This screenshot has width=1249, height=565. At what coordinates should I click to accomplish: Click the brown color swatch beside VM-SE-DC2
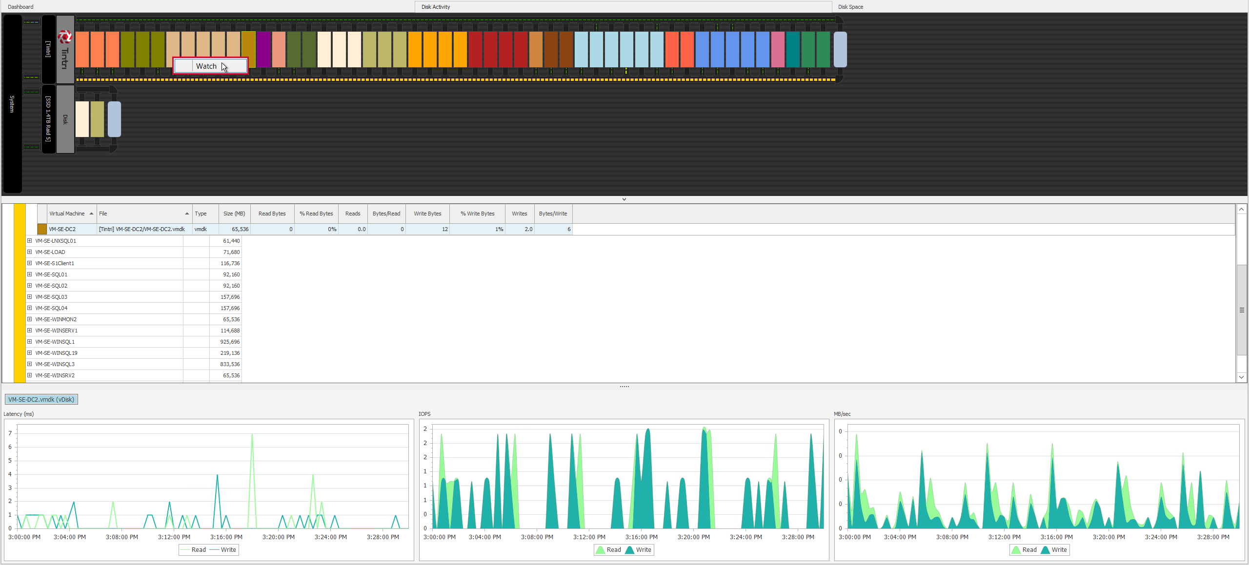[x=42, y=229]
